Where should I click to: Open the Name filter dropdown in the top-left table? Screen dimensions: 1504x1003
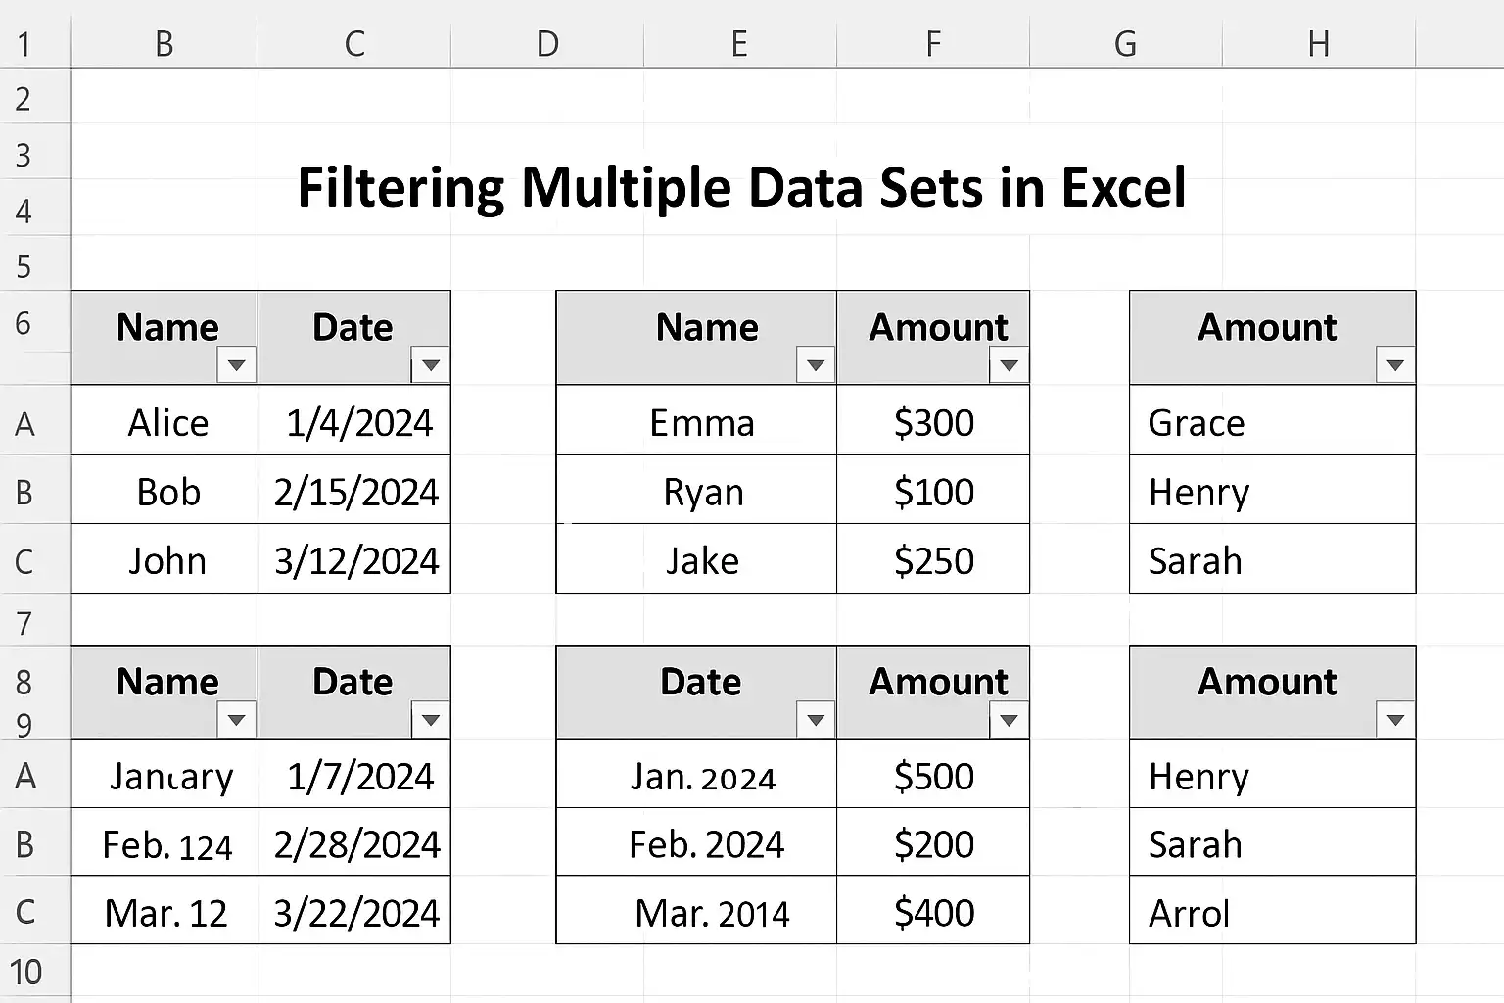pyautogui.click(x=236, y=365)
